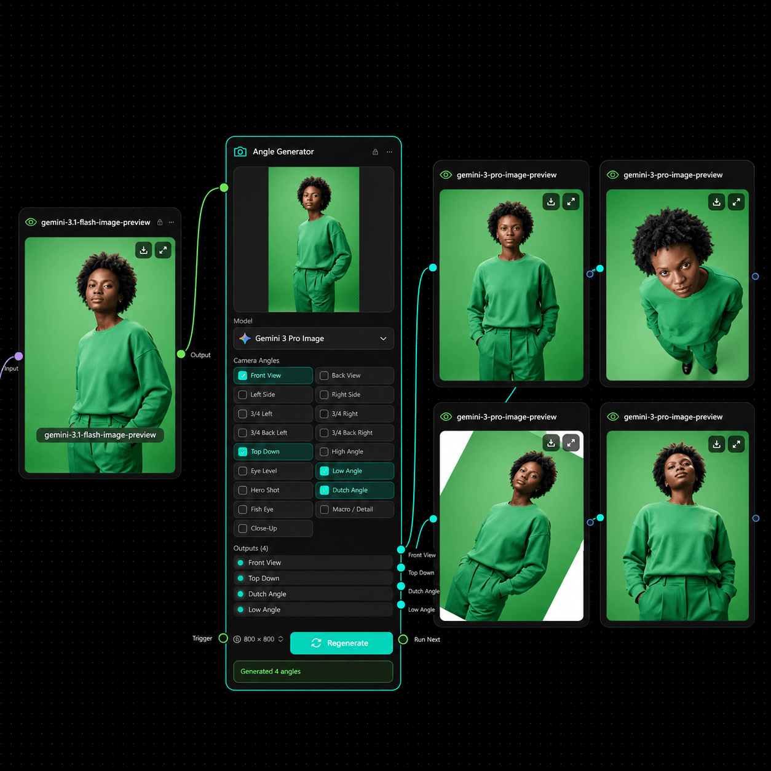Toggle lock icon on gemini-3.1-flash-image-preview node
The width and height of the screenshot is (771, 771).
[x=160, y=223]
